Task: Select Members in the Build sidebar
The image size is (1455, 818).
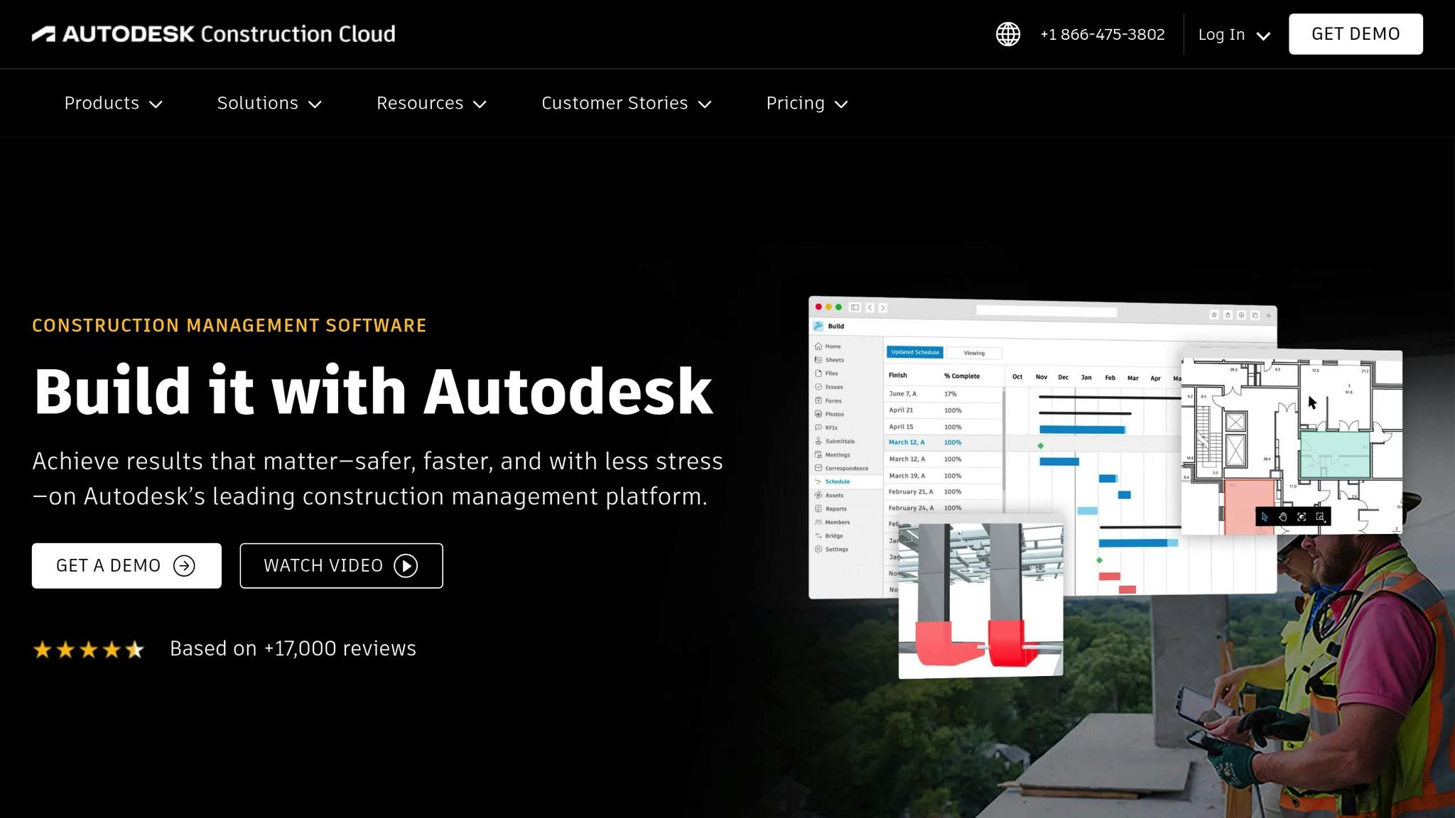Action: point(833,522)
